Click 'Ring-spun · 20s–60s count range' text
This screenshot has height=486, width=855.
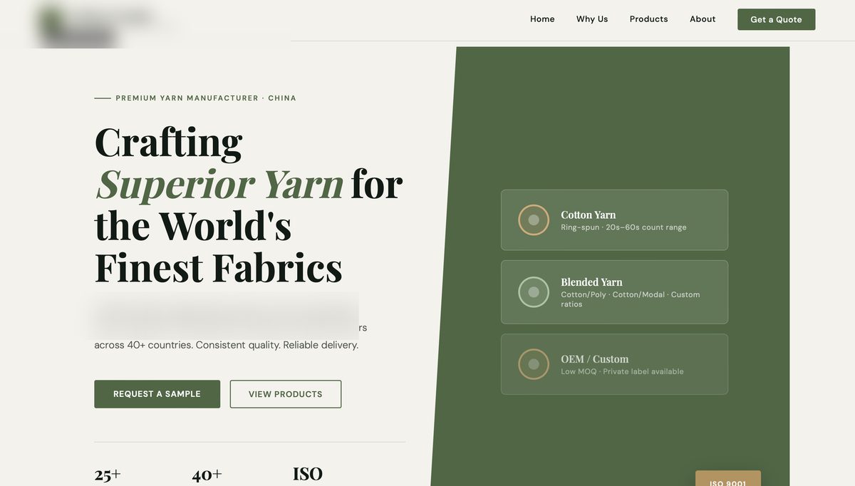click(623, 227)
